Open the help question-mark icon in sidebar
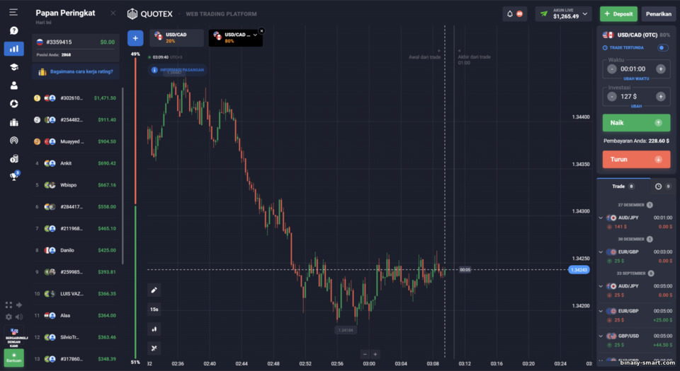This screenshot has width=680, height=371. pos(14,30)
